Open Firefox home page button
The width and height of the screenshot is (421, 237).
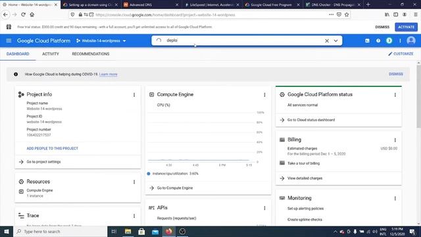[x=32, y=14]
